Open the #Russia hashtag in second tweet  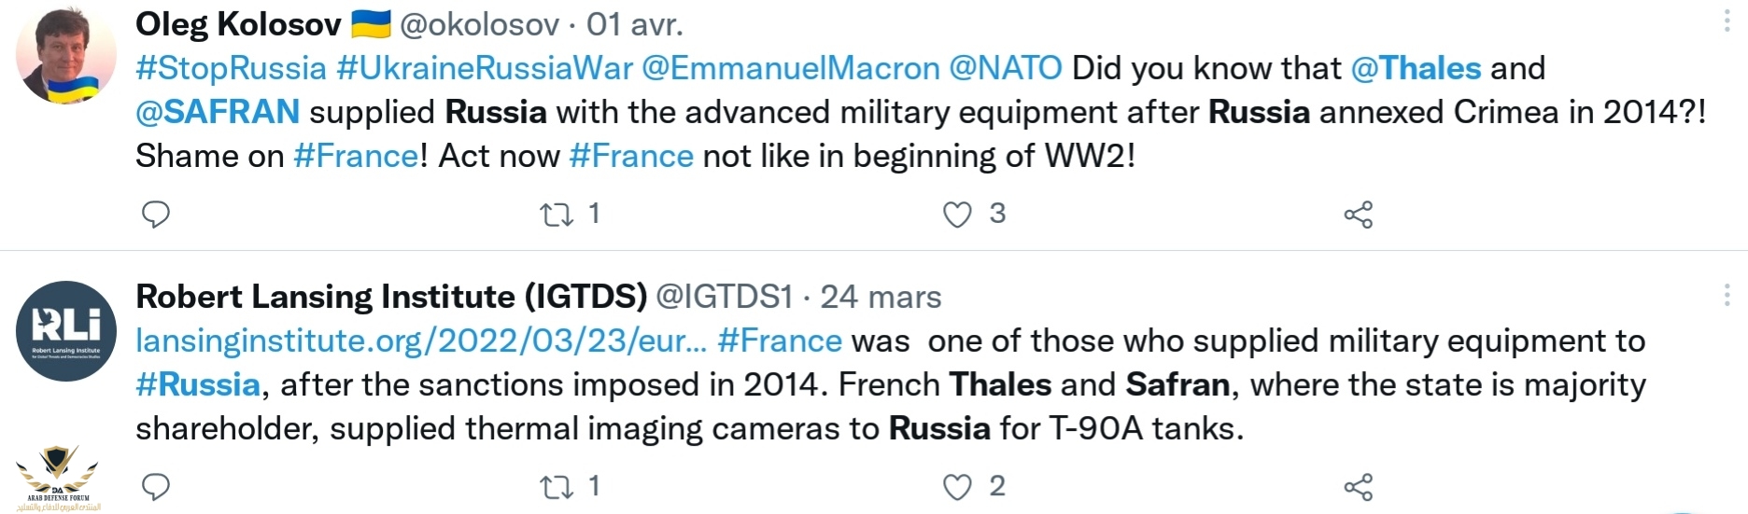[x=198, y=384]
